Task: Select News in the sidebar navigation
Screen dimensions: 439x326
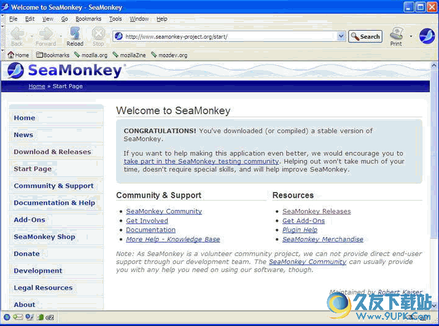Action: 23,134
